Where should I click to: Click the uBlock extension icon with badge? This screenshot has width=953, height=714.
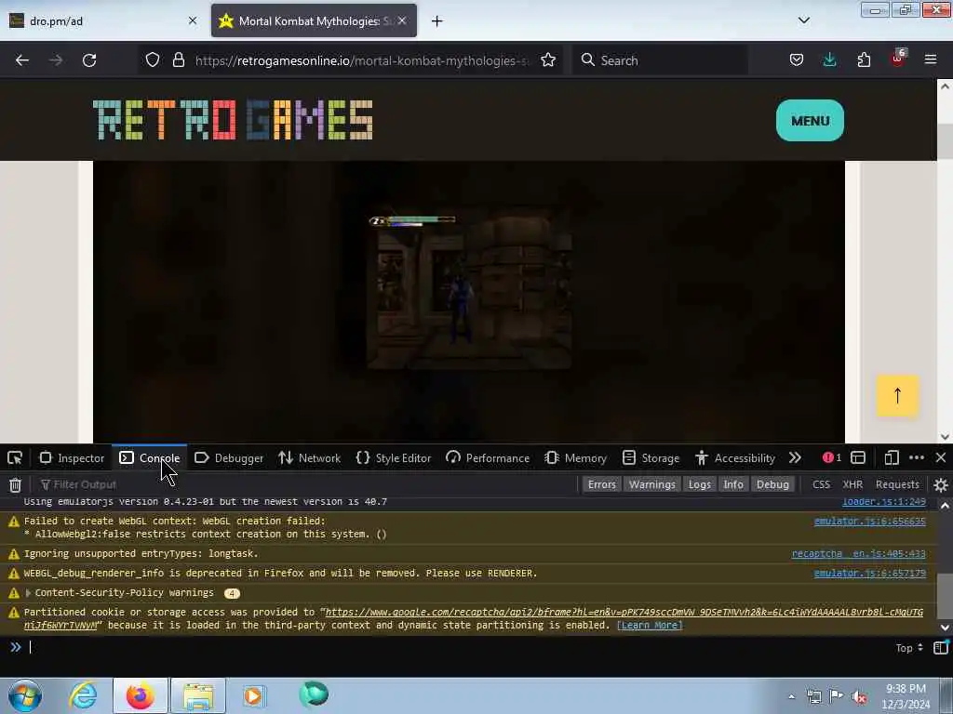coord(898,59)
